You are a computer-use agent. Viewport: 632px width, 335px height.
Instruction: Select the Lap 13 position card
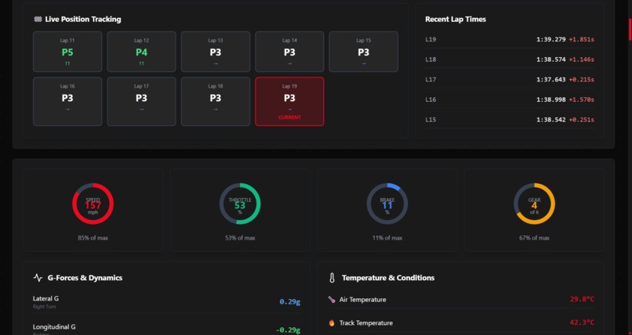click(215, 52)
